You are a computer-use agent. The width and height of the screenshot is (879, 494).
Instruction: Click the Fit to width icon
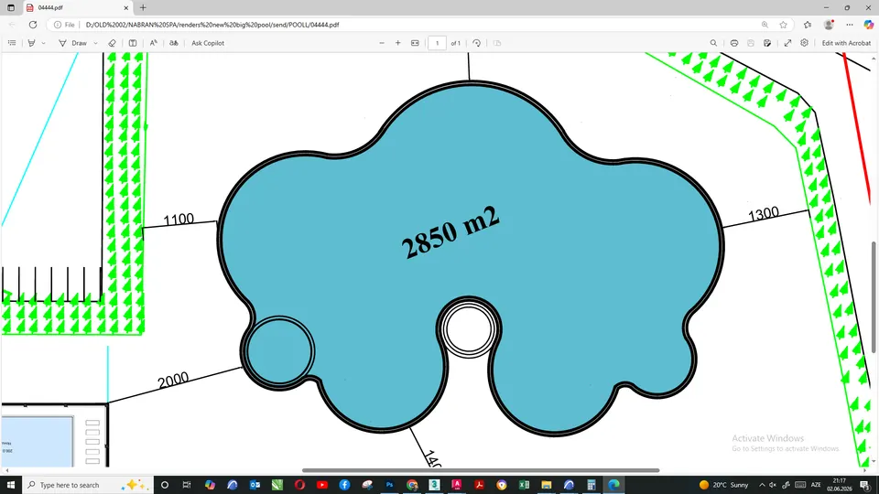[x=415, y=43]
